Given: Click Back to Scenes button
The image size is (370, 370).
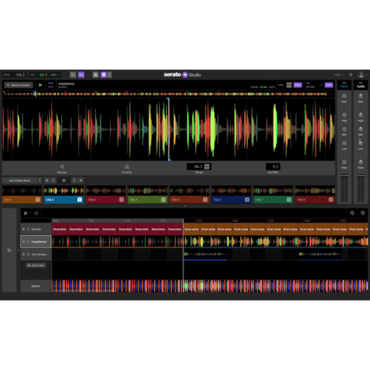Looking at the screenshot, I should click(x=19, y=85).
